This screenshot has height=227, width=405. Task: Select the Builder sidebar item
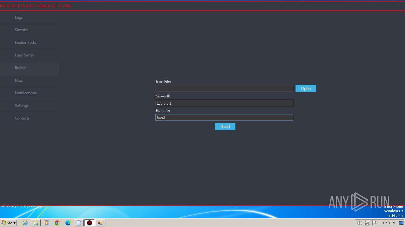[29, 68]
